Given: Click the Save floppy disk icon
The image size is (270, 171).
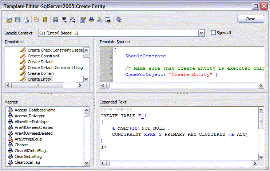Looking at the screenshot, I should pos(18,20).
